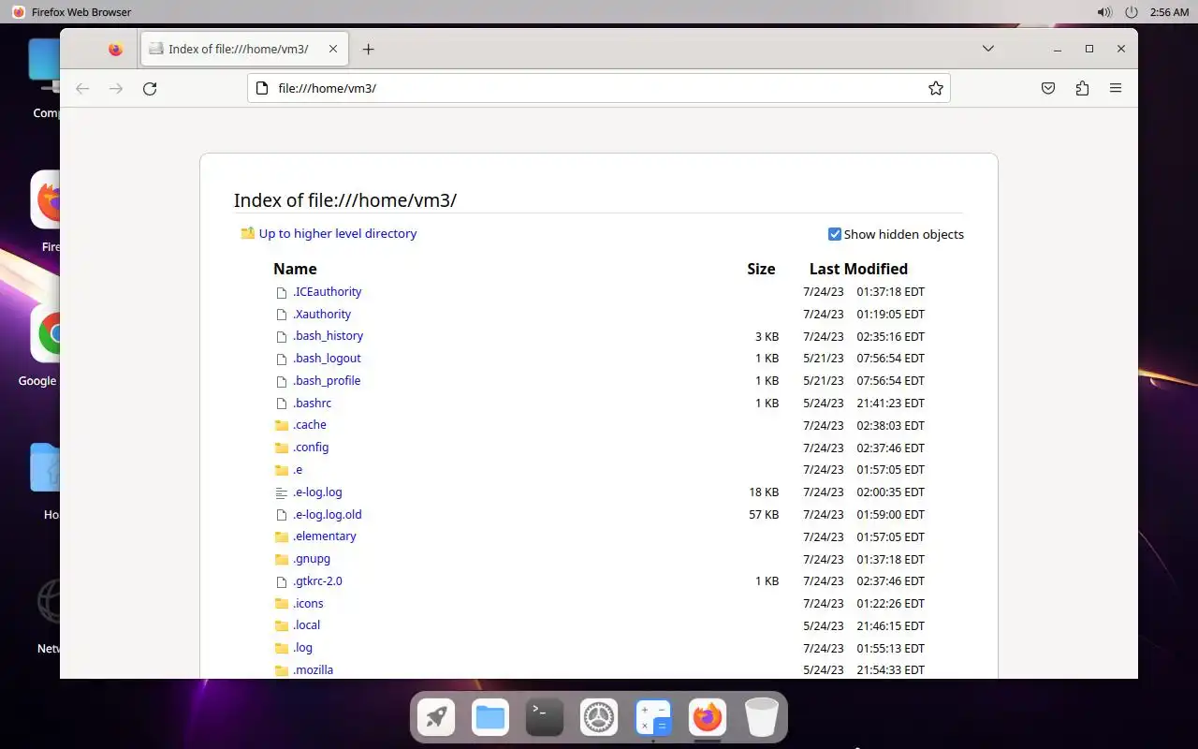The image size is (1198, 749).
Task: Click the Firefox icon in the dock
Action: pos(708,718)
